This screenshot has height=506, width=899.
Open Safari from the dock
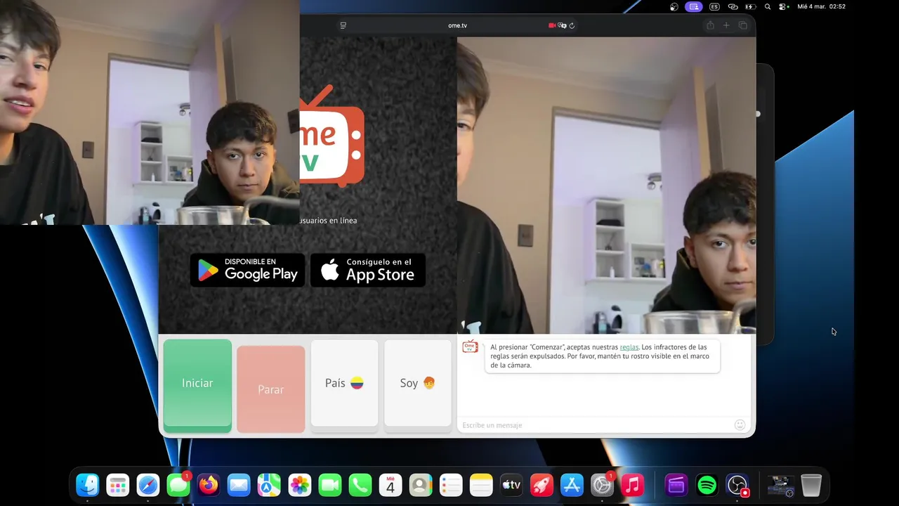click(x=148, y=485)
